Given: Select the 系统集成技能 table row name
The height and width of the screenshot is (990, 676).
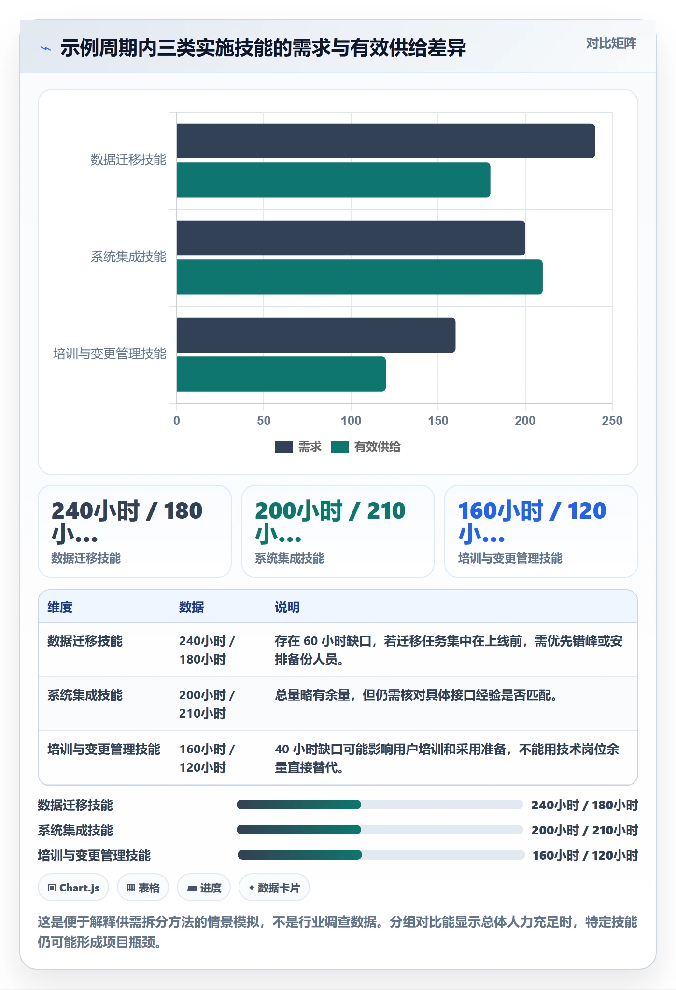Looking at the screenshot, I should 85,695.
